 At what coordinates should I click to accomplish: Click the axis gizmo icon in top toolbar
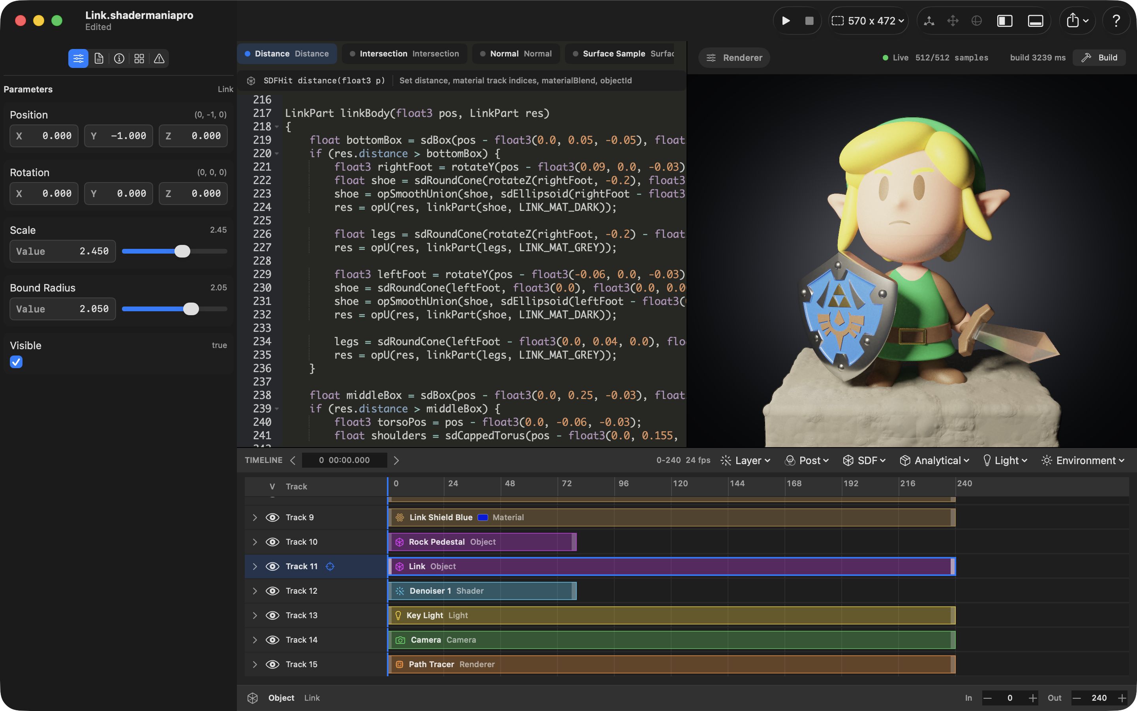pyautogui.click(x=929, y=21)
